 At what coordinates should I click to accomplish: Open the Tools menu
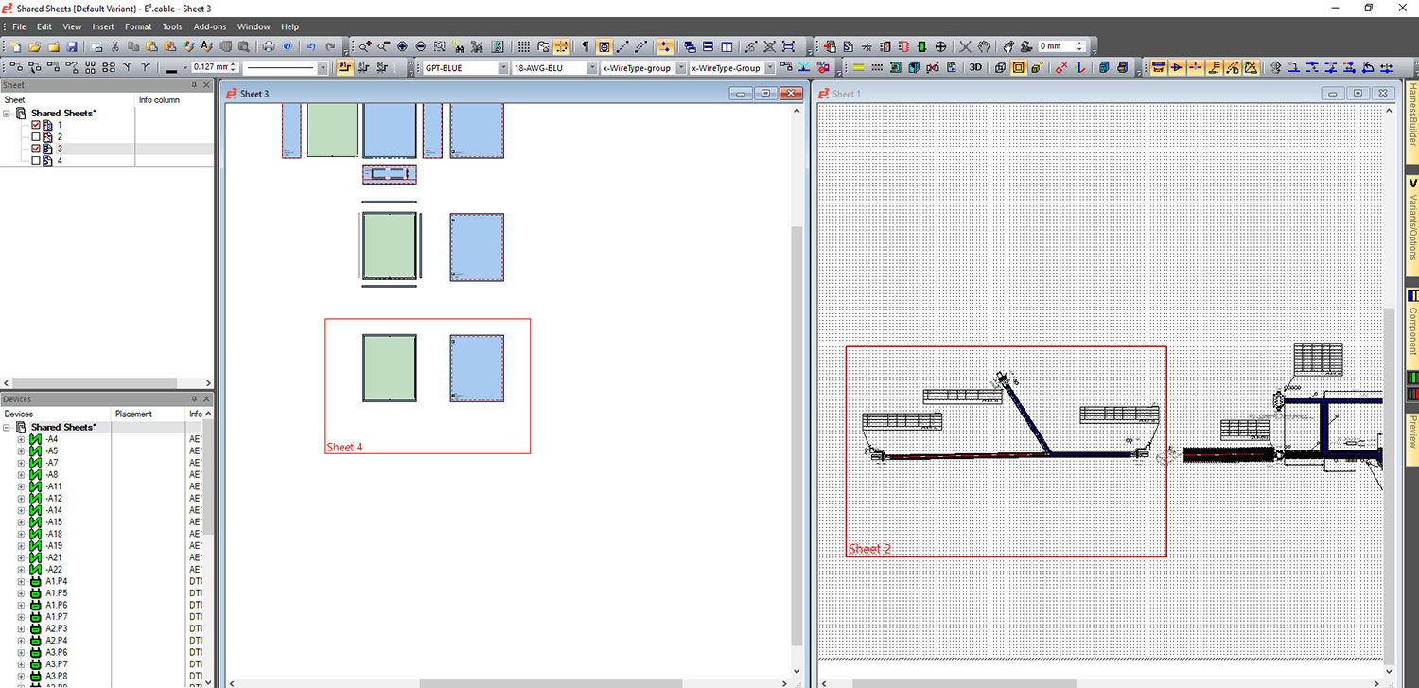(x=171, y=26)
